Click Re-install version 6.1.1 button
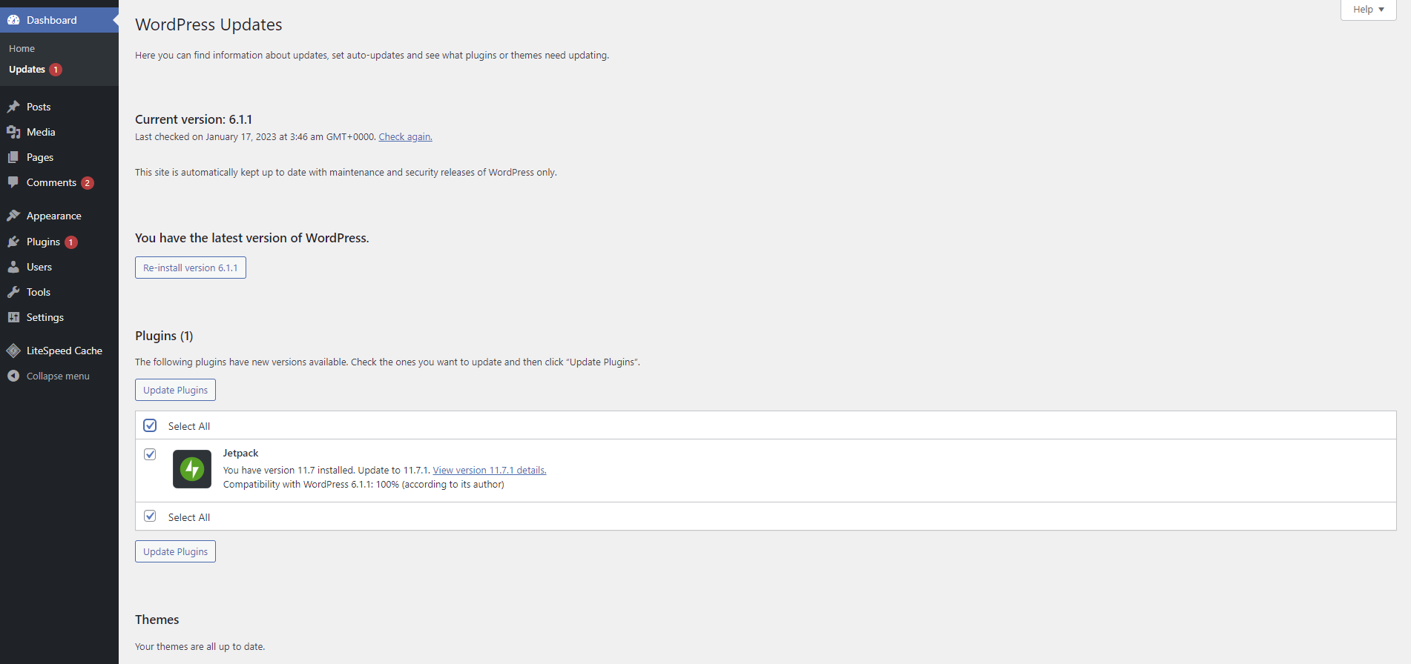The image size is (1411, 664). 191,268
